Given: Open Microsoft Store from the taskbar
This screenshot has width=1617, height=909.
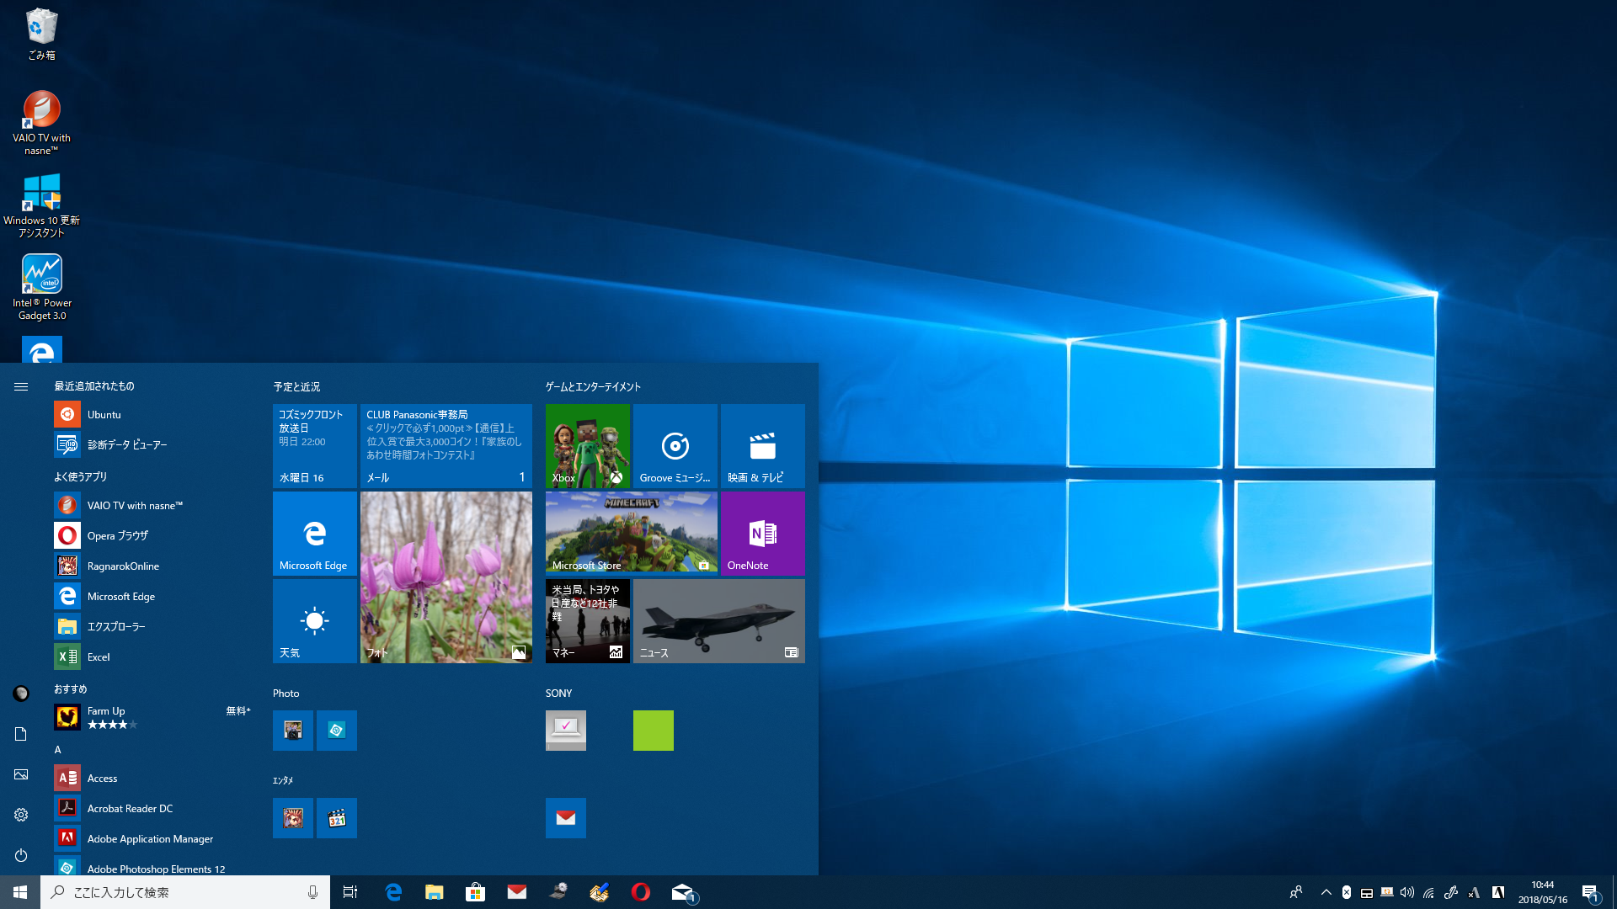Looking at the screenshot, I should click(476, 892).
